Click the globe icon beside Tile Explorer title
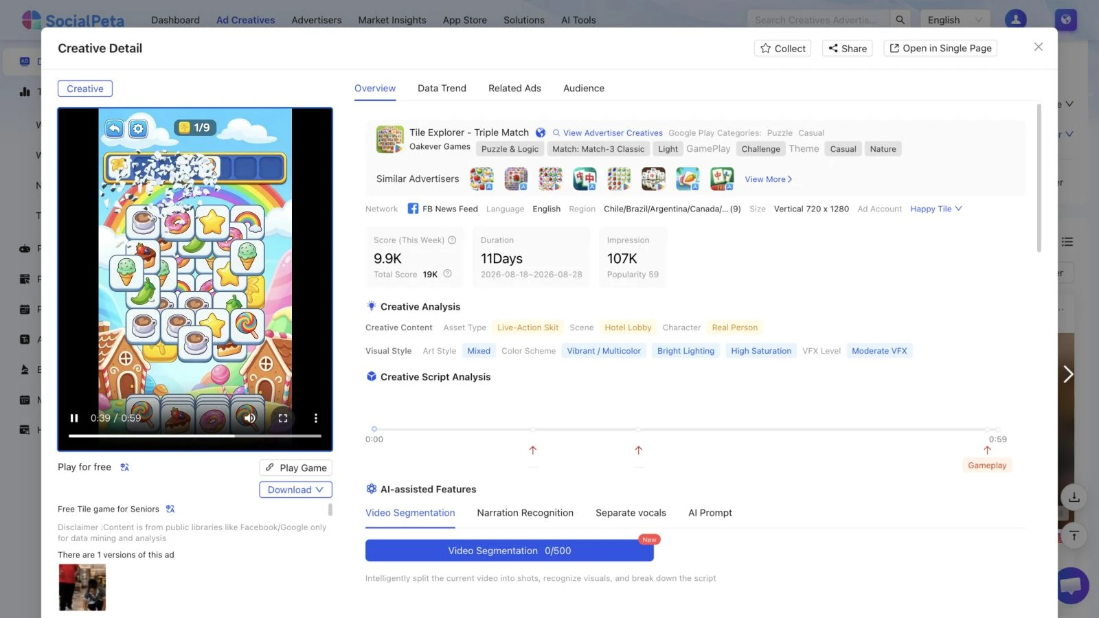 click(x=541, y=133)
